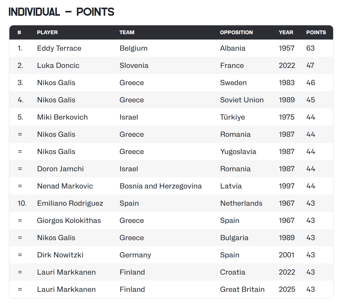Select the Slovenia team cell
Screen dimensions: 342x305
pos(134,66)
